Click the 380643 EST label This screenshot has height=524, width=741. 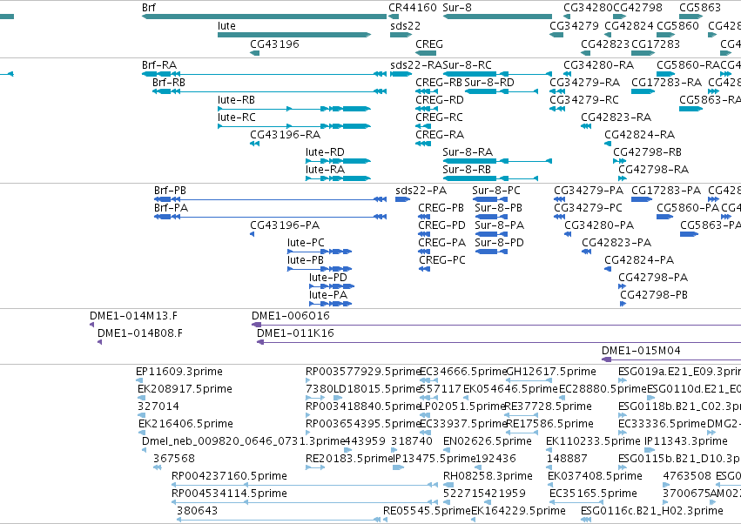pos(197,511)
